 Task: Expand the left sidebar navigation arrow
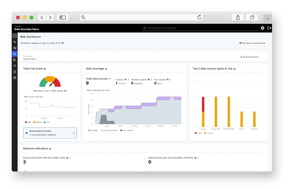14,36
